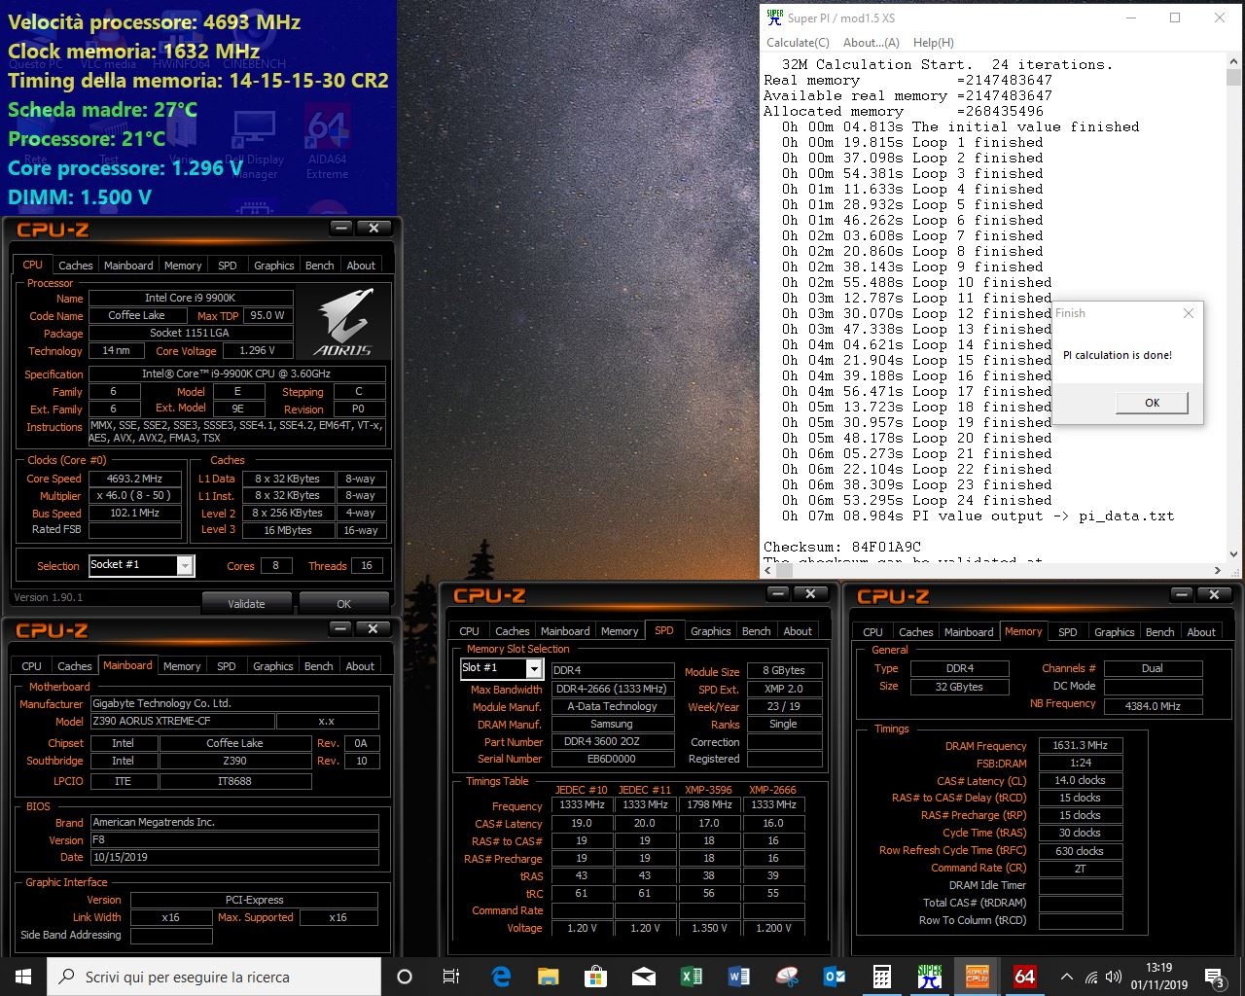The image size is (1245, 996).
Task: Click OK in the CPU-Z CPU window
Action: 343,603
